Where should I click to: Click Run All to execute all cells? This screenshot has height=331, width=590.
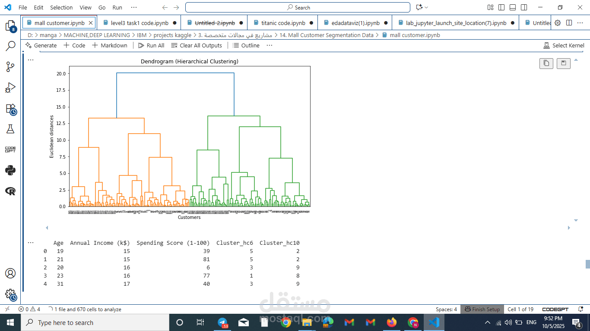pyautogui.click(x=151, y=45)
